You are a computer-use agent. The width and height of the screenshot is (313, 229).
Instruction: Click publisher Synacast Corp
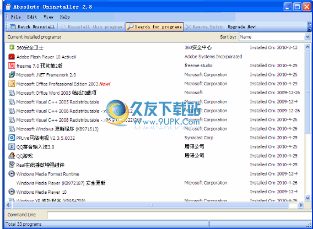coord(199,138)
